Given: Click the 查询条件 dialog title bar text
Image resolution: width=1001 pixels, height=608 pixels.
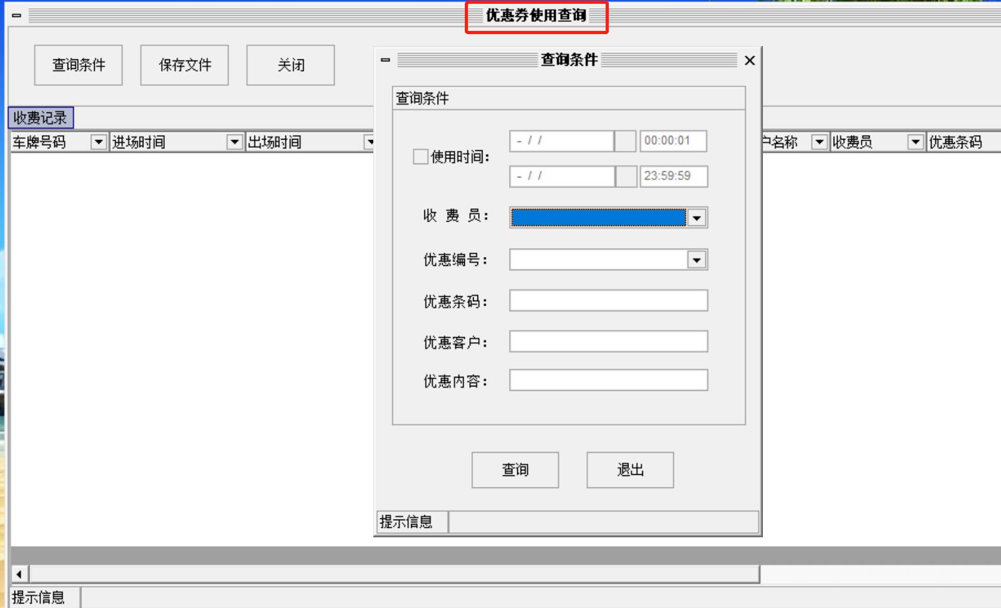Looking at the screenshot, I should (569, 60).
